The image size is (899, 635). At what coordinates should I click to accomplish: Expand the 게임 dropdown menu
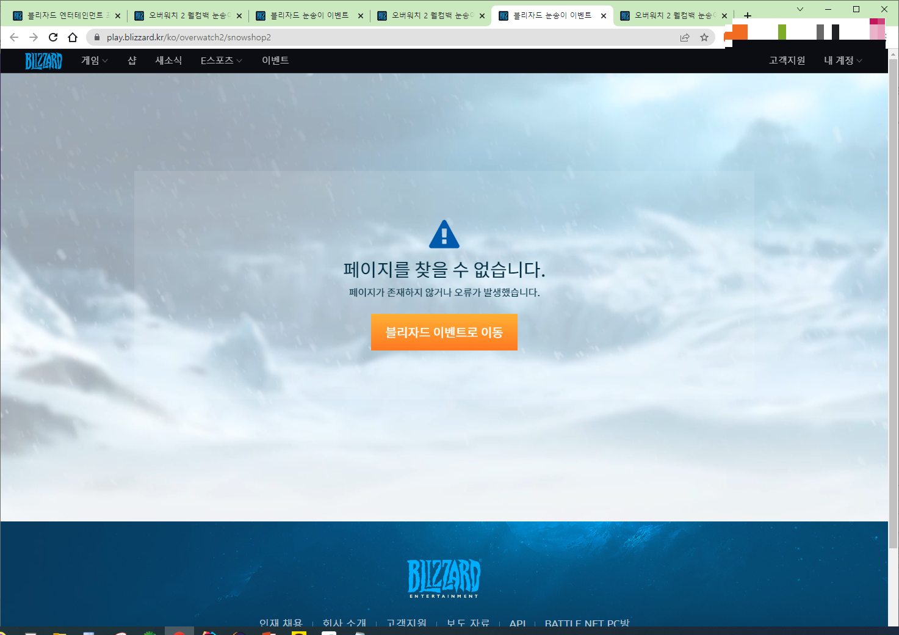95,60
